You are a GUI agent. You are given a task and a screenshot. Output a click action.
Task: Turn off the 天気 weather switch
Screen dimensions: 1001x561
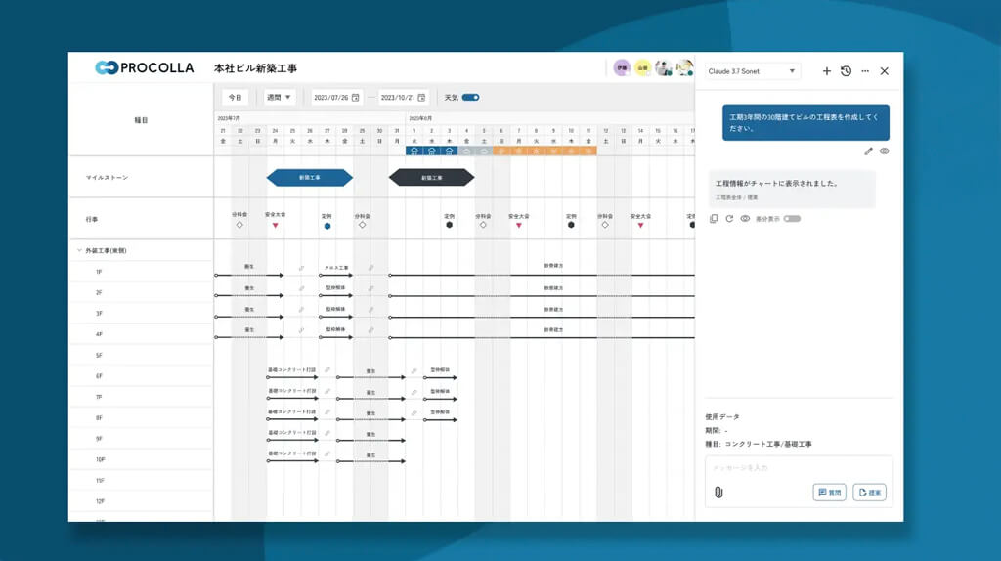pyautogui.click(x=471, y=98)
